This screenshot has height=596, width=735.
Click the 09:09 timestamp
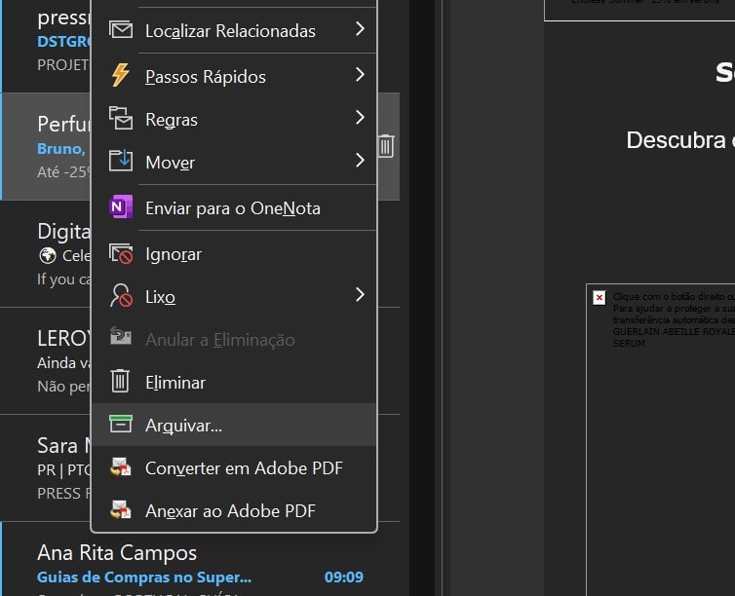[x=343, y=577]
